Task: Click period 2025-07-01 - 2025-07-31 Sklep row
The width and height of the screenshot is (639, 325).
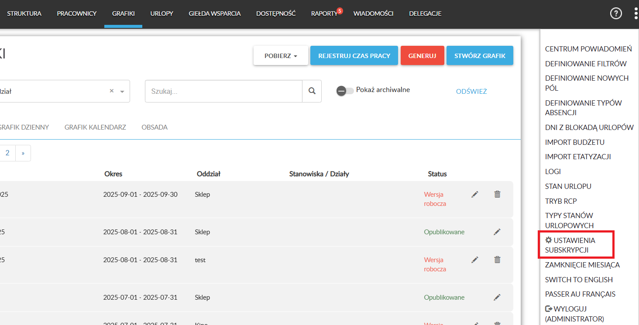Action: (140, 297)
